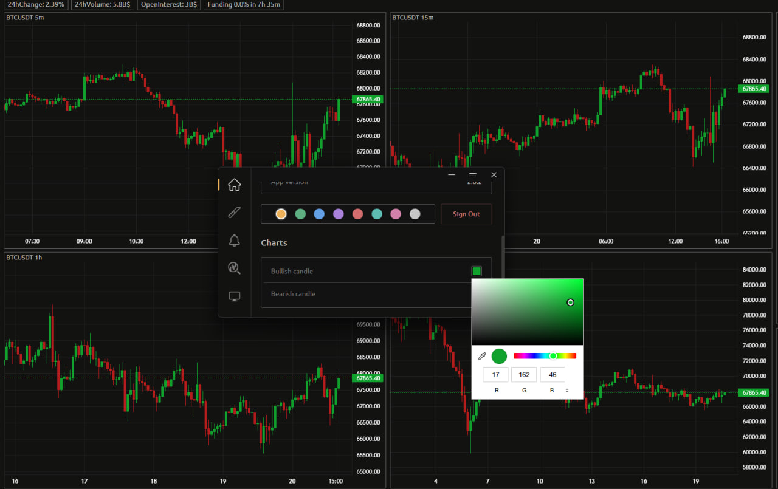Open the chart magnifier scanner icon
The image size is (778, 489).
[x=234, y=268]
